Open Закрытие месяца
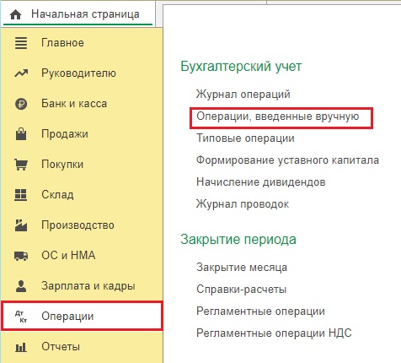Screen dimensions: 401x363 point(242,267)
